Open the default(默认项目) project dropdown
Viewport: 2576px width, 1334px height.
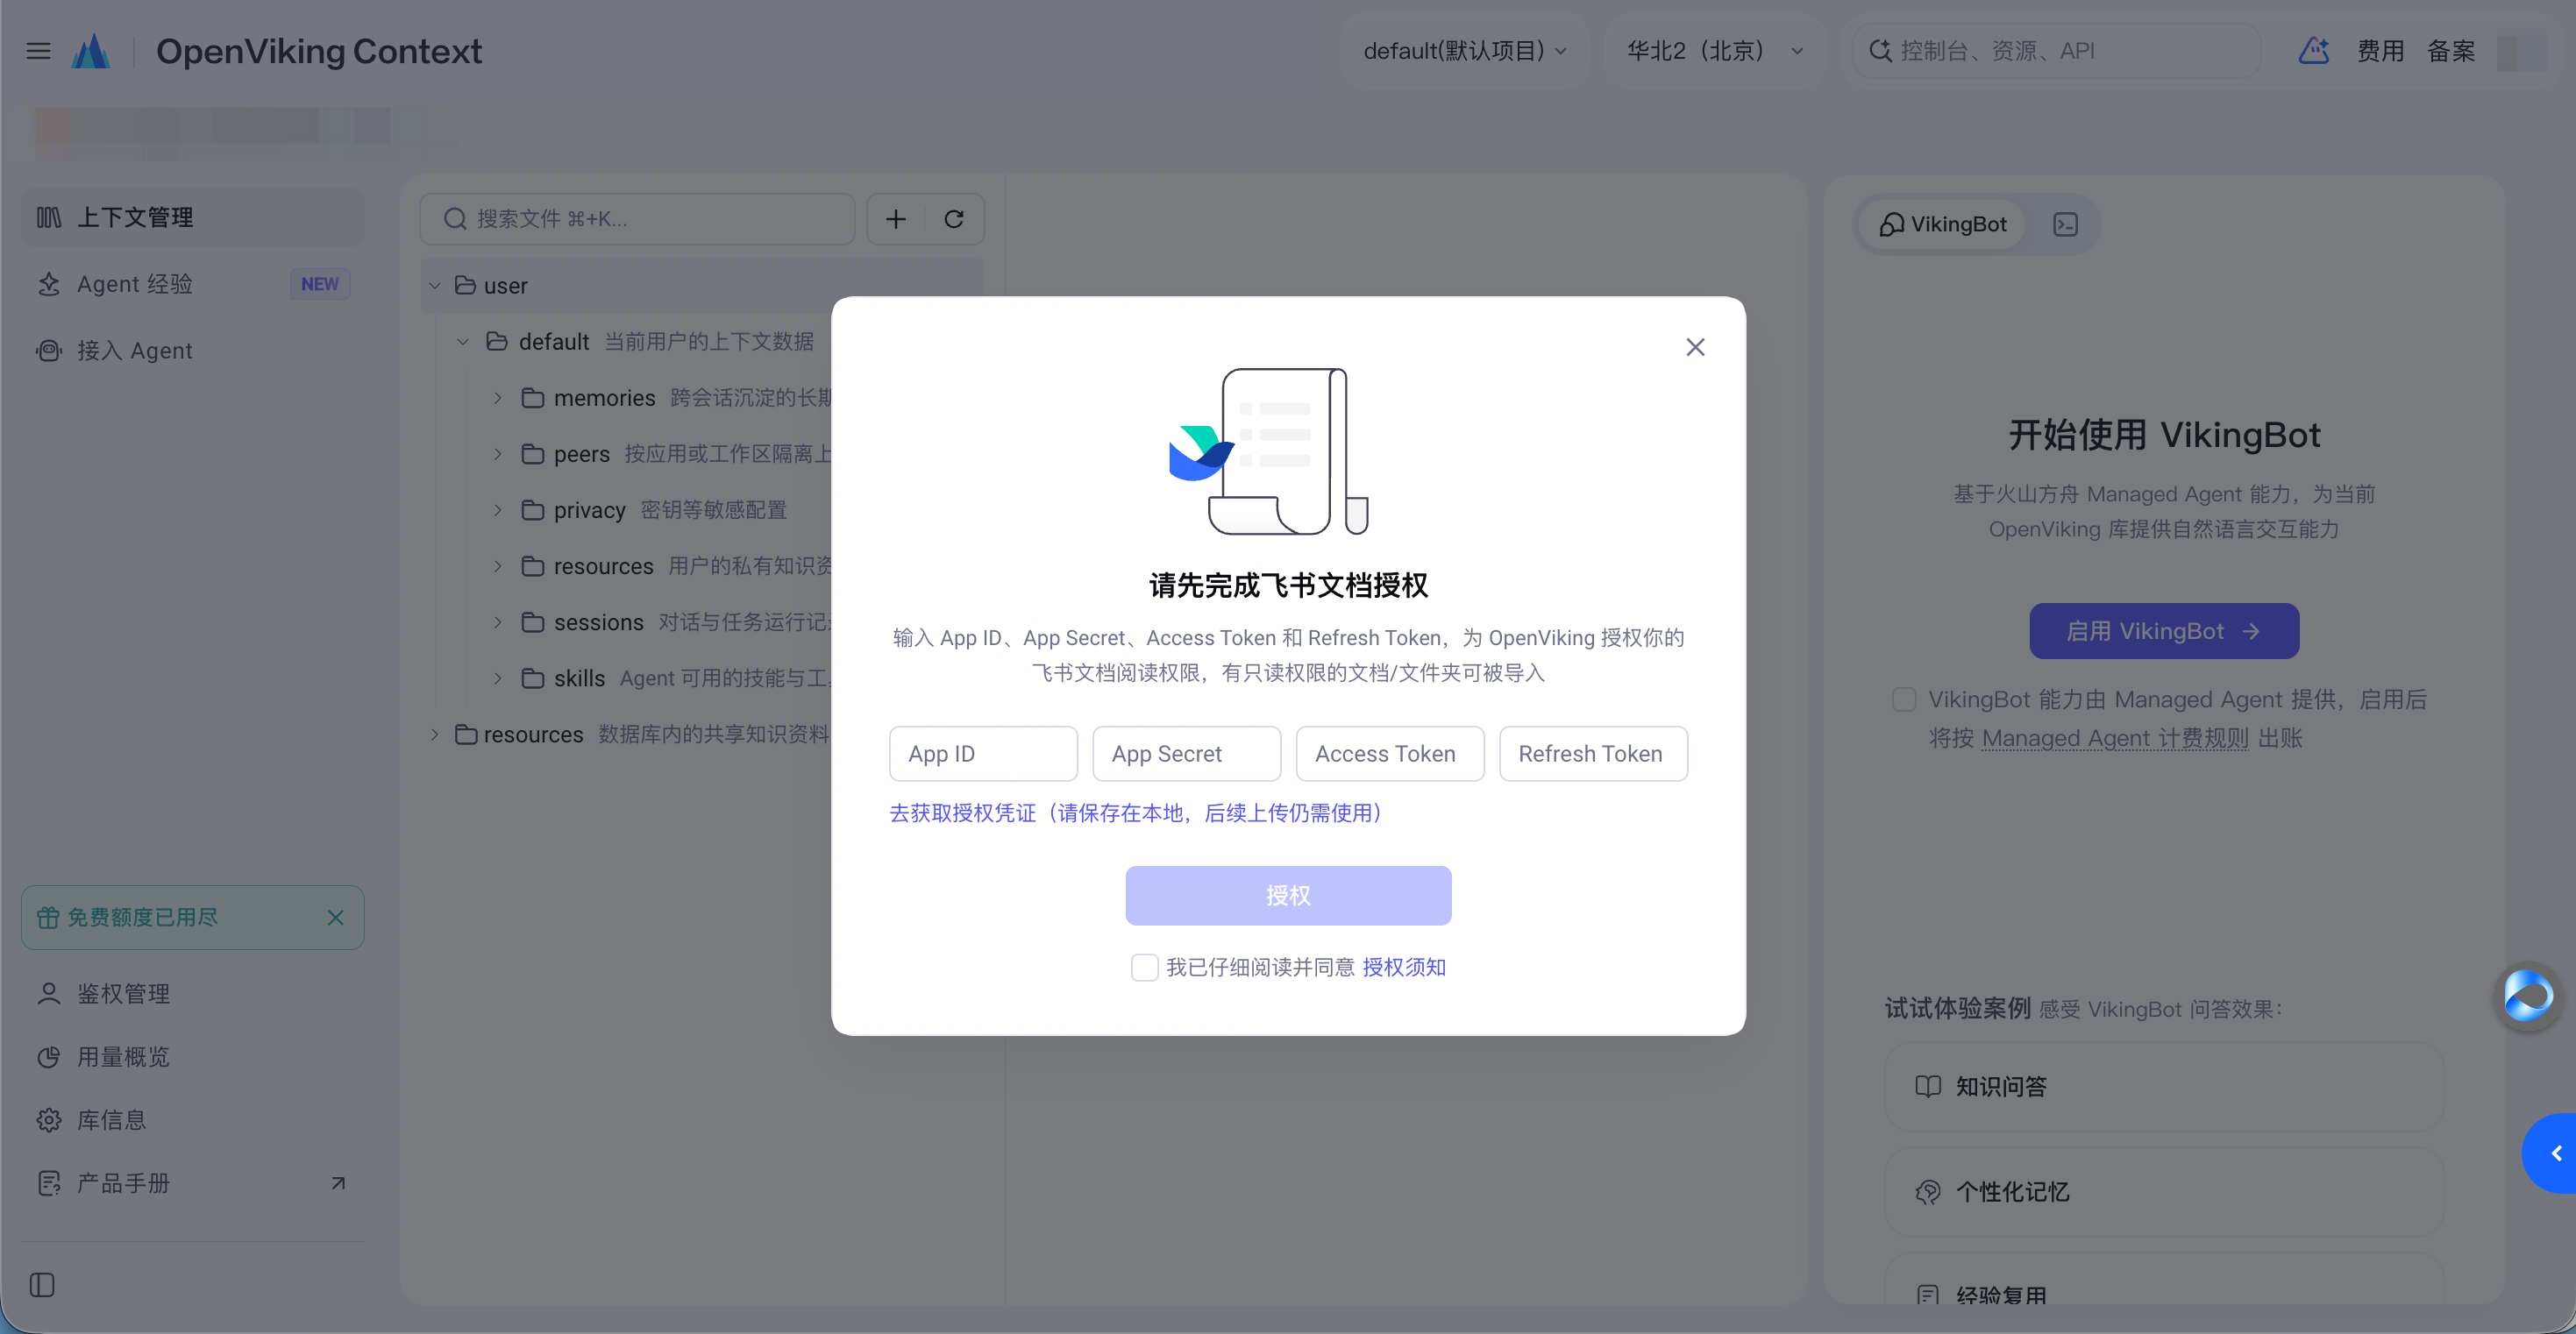(1465, 51)
